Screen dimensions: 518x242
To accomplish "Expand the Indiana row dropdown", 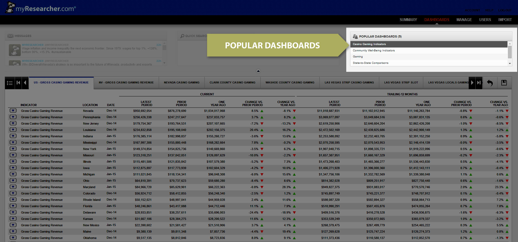I will [13, 136].
